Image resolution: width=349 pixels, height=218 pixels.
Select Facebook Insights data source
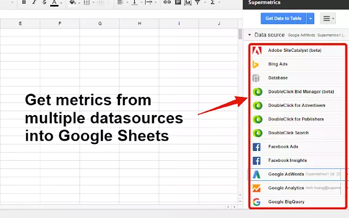click(x=298, y=161)
